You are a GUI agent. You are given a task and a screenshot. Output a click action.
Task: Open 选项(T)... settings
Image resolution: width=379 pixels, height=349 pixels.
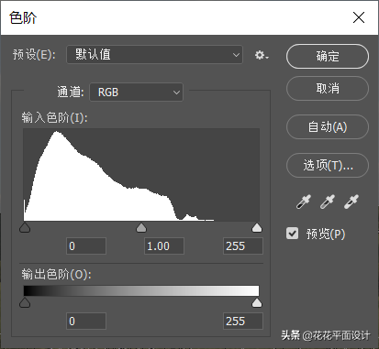[328, 166]
